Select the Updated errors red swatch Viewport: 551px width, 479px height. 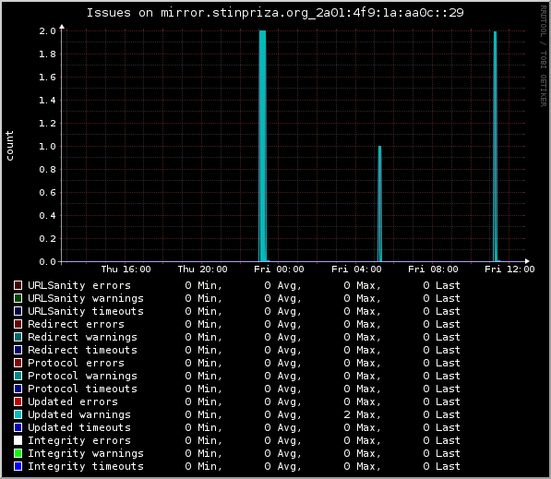click(18, 401)
